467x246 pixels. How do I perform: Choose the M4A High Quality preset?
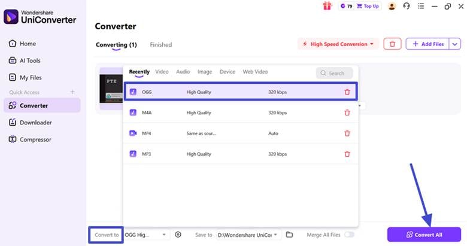(241, 113)
